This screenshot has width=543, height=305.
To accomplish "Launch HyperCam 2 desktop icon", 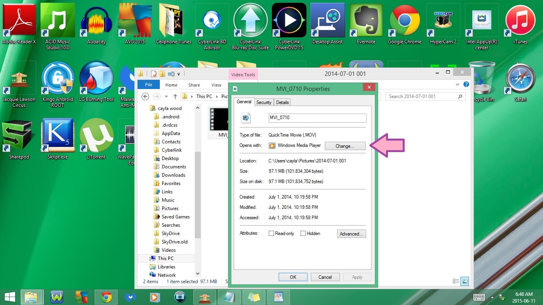I will [x=443, y=24].
